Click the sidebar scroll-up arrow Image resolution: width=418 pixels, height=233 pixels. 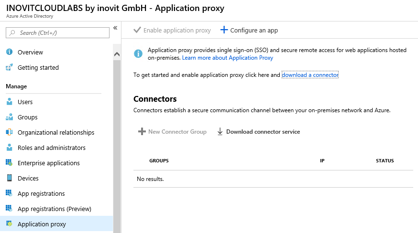117,54
